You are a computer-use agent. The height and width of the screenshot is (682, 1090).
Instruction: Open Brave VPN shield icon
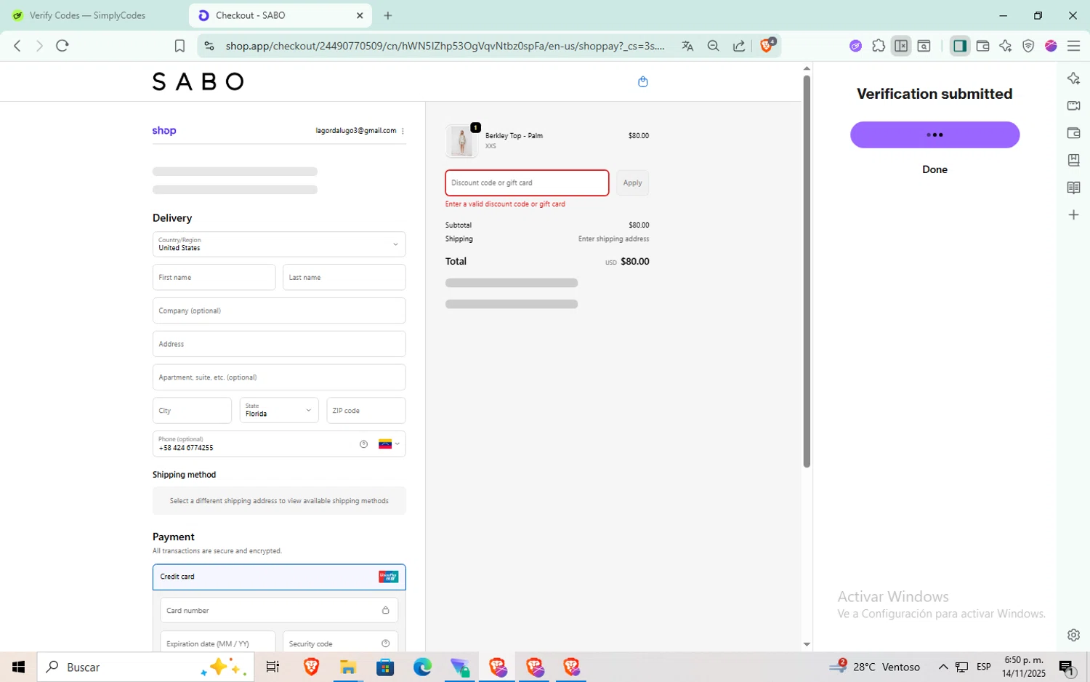click(x=1028, y=46)
